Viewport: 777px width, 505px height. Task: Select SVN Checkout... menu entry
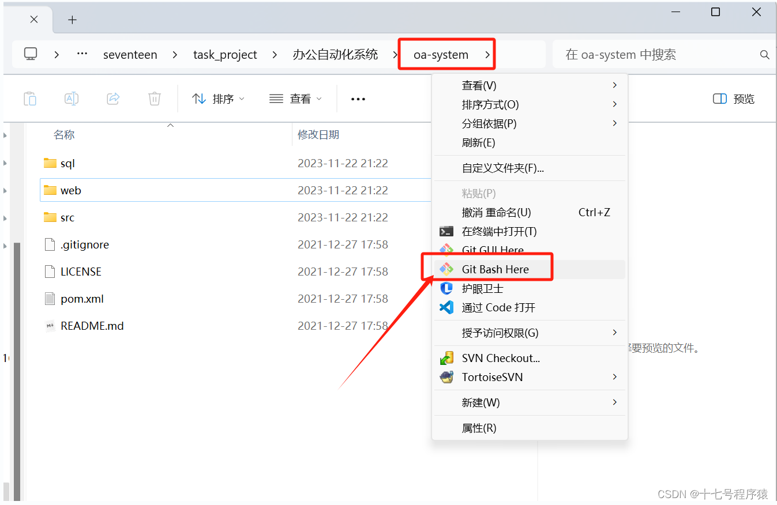coord(530,358)
